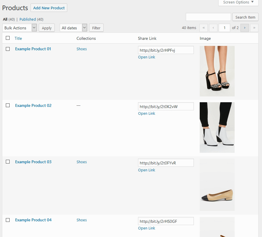Sort by the Title column header
Screen dimensions: 262x237
[18, 38]
